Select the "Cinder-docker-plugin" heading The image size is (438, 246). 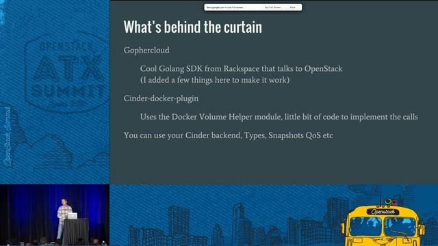point(162,98)
